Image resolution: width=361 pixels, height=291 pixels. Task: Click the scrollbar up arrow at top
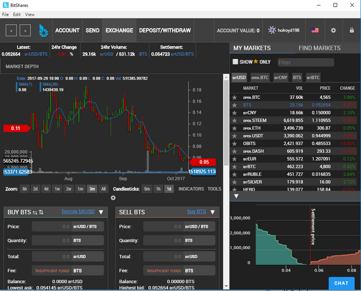coord(226,77)
